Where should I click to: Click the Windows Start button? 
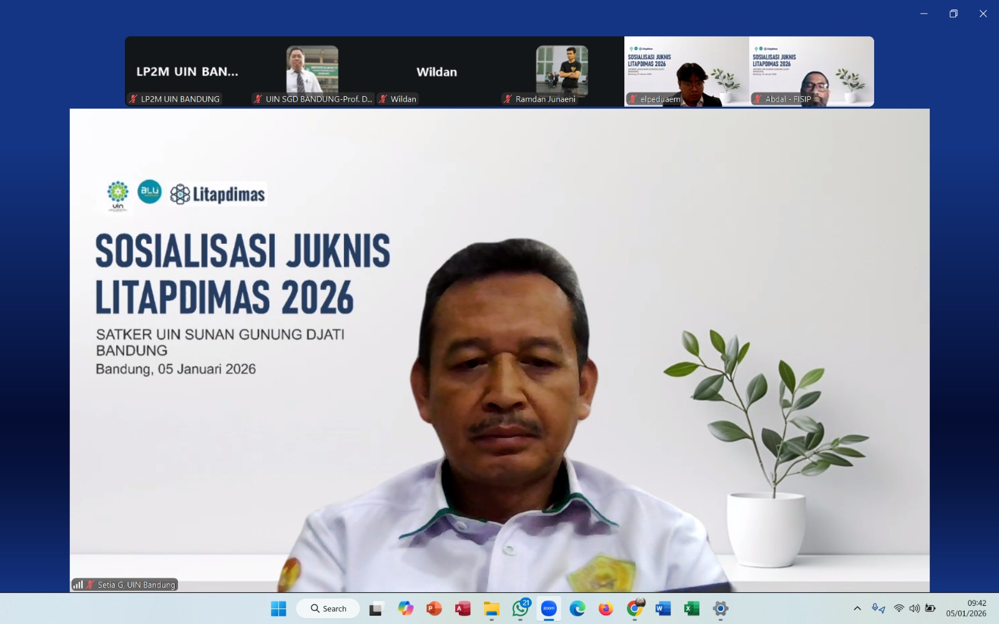coord(278,608)
